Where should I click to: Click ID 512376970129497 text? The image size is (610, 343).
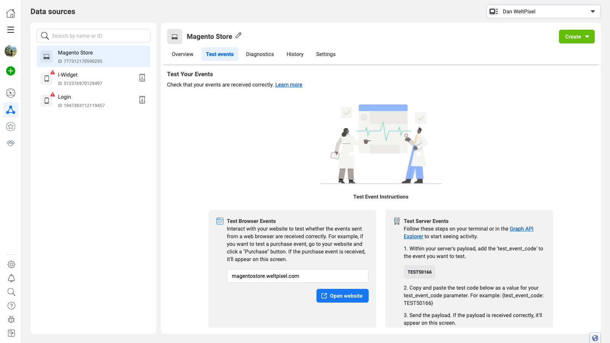(80, 83)
